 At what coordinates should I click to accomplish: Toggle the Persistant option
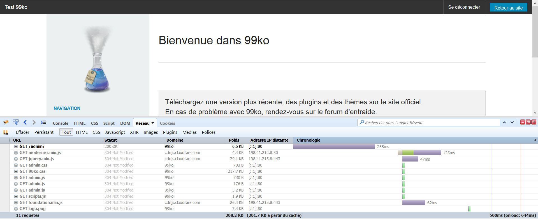pos(44,132)
